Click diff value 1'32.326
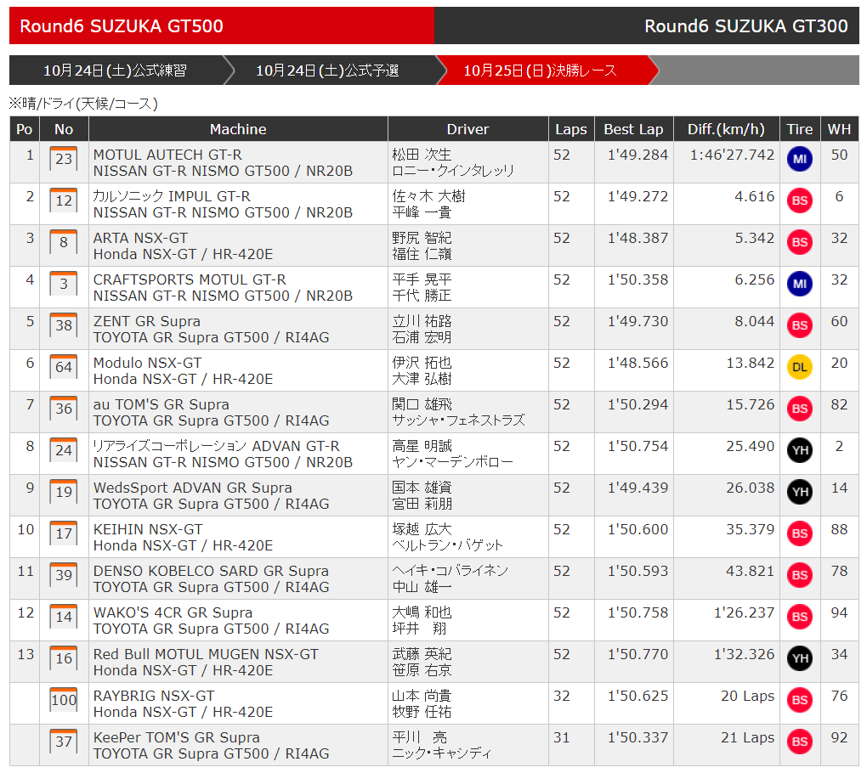This screenshot has width=867, height=773. [x=745, y=654]
